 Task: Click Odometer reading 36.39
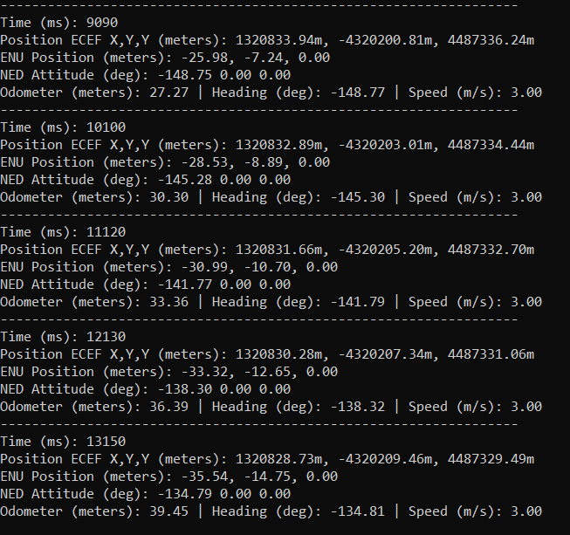click(169, 407)
